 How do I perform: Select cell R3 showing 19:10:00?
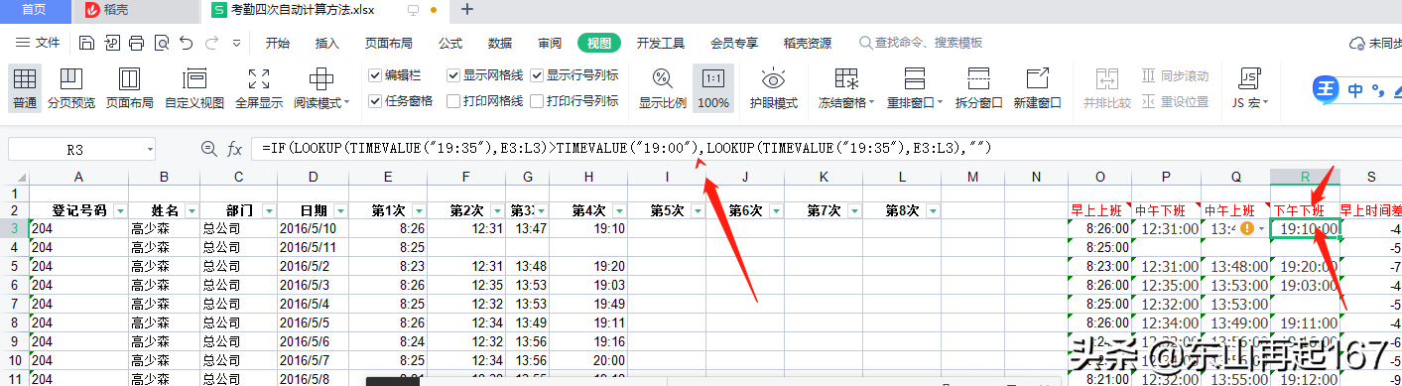tap(1305, 228)
